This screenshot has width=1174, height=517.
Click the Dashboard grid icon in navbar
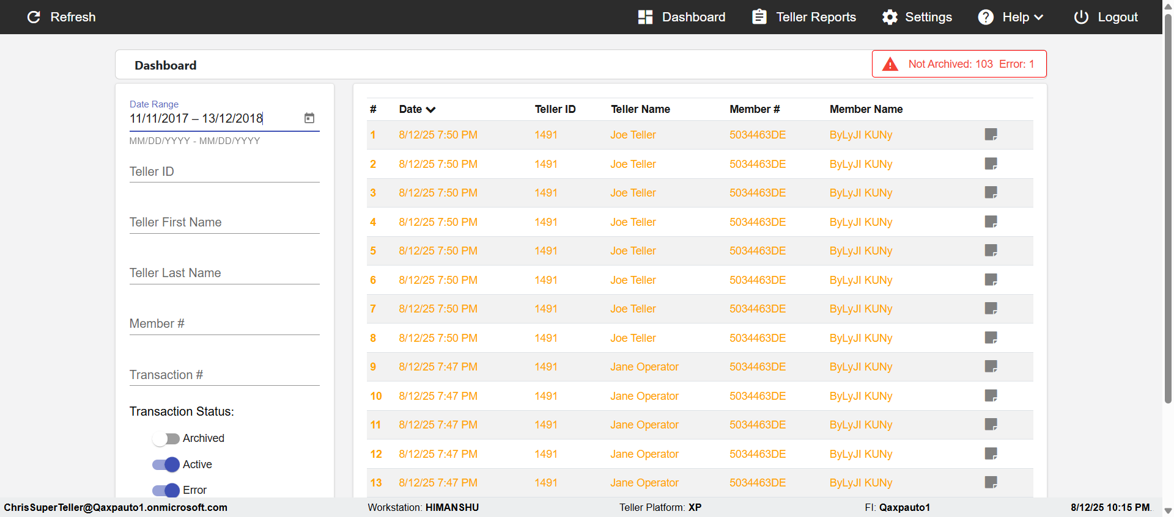[645, 17]
